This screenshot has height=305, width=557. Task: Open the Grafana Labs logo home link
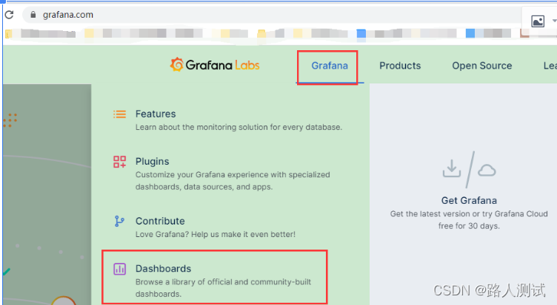[215, 65]
